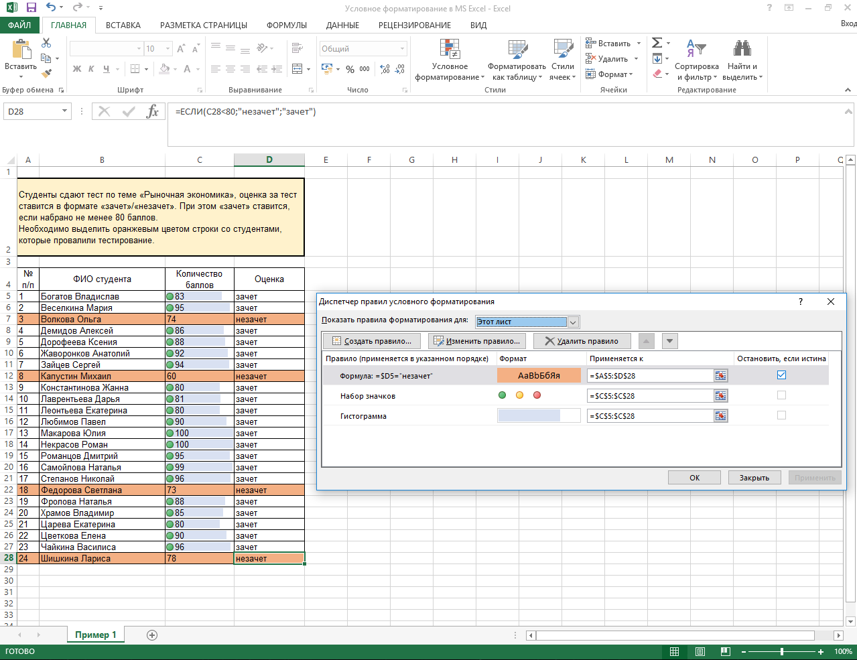Click the AutoSum sigma icon
Image resolution: width=857 pixels, height=660 pixels.
657,43
